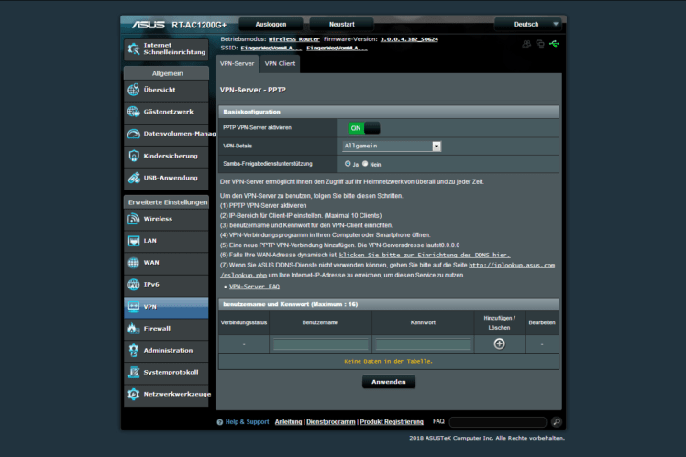Click the Neustart button

tap(342, 25)
